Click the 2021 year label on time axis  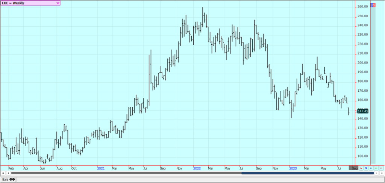click(101, 168)
